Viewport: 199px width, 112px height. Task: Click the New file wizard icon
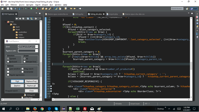point(2,9)
